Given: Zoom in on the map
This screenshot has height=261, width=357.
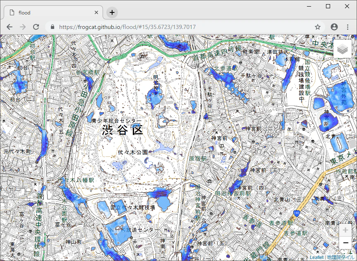Looking at the screenshot, I should (345, 230).
